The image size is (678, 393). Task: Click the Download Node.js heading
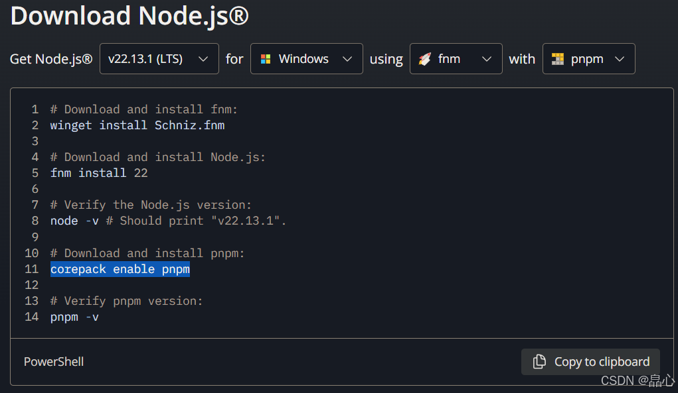[129, 16]
